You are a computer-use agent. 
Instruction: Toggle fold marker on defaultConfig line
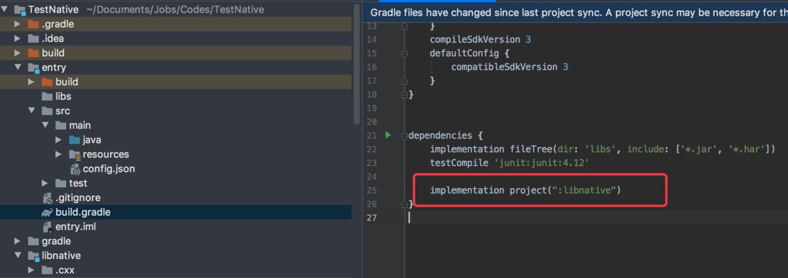(404, 53)
